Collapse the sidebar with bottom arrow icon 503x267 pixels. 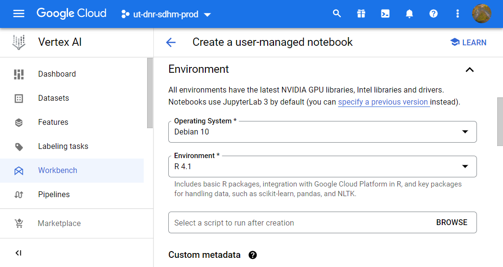click(18, 253)
